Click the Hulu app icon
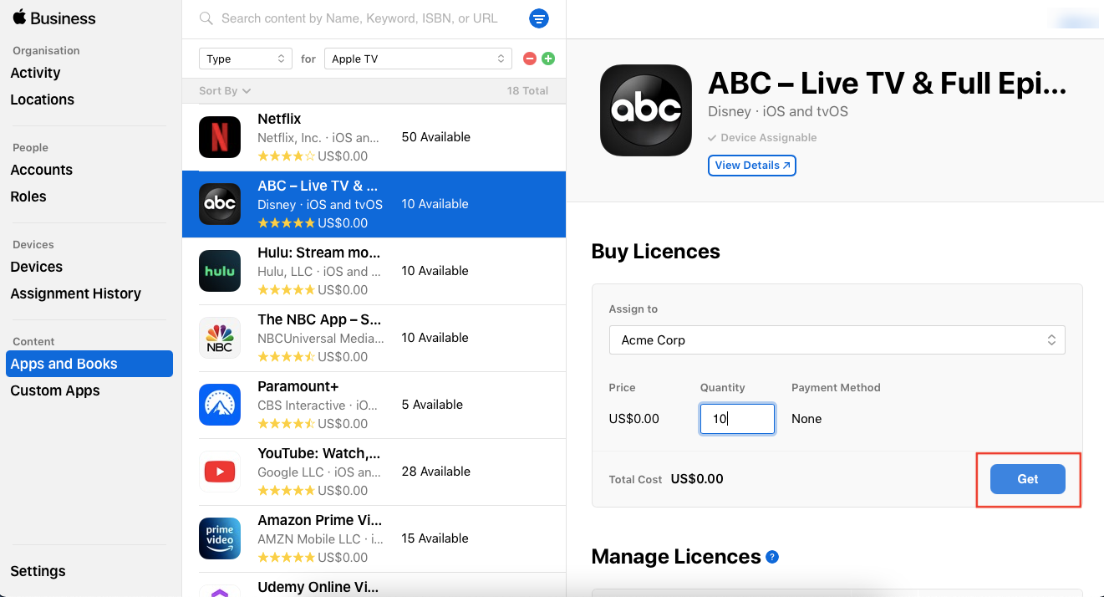This screenshot has width=1104, height=597. pyautogui.click(x=220, y=271)
